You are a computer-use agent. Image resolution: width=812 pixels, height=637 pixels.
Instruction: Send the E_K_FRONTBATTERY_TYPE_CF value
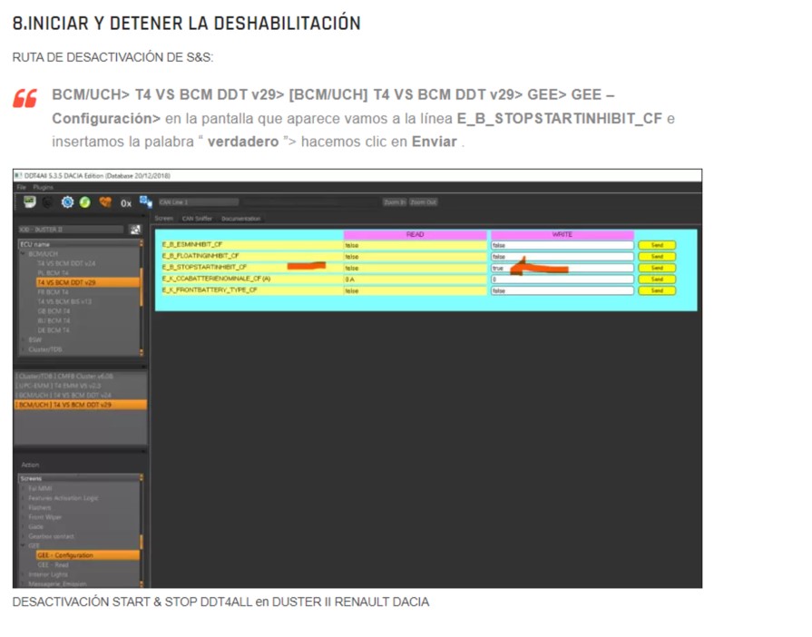point(657,291)
